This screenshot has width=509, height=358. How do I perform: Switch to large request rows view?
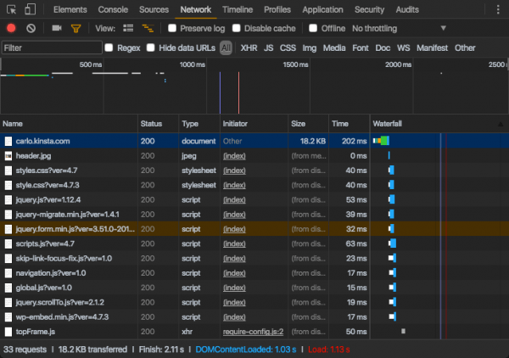(x=129, y=28)
